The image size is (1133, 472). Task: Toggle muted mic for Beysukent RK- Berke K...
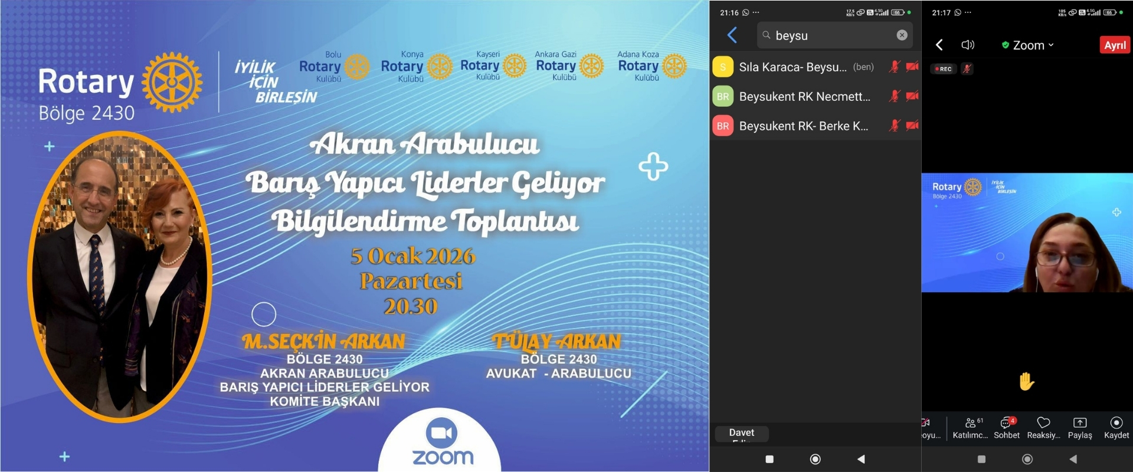(895, 126)
